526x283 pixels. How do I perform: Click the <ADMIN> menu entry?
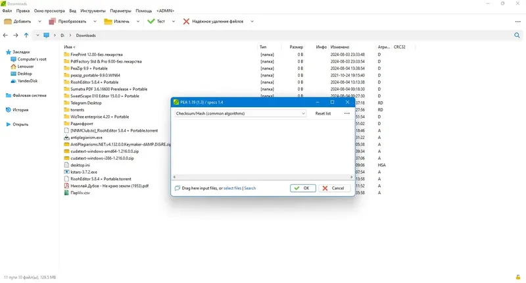pos(165,11)
